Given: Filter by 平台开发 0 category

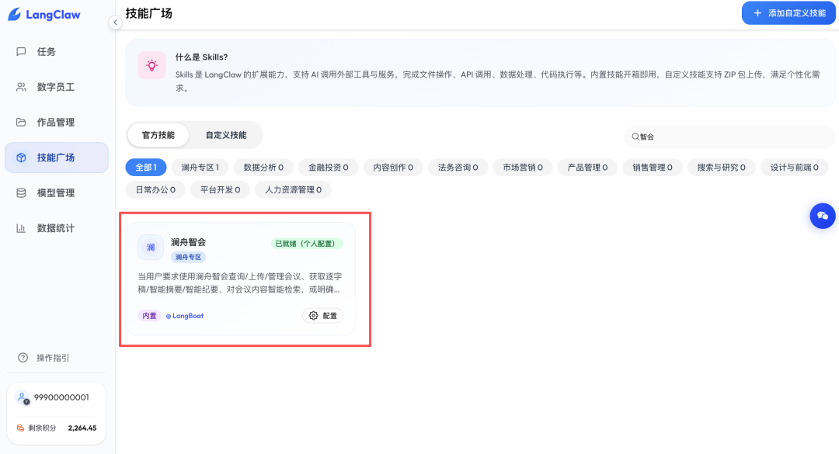Looking at the screenshot, I should [220, 190].
